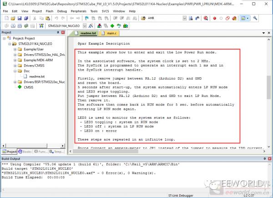Image resolution: width=273 pixels, height=198 pixels.
Task: Unindent selected lines icon
Action: [x=121, y=18]
